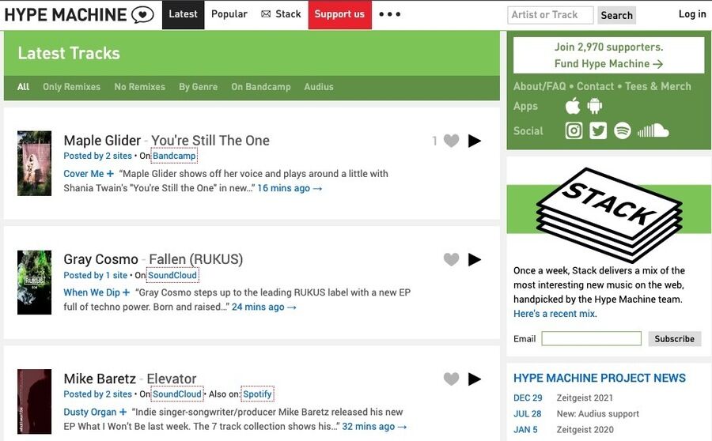Screen dimensions: 712x441
Task: Filter tracks On Bandcamp
Action: coord(260,87)
